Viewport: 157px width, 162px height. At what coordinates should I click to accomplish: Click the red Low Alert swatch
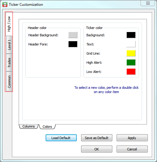point(131,72)
